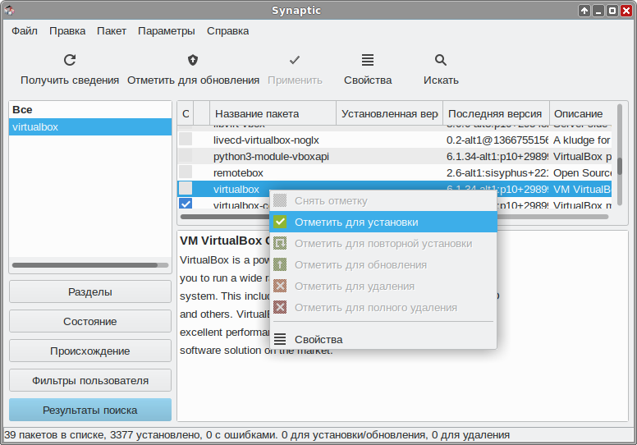Sort by the С status column header
The width and height of the screenshot is (637, 445).
pyautogui.click(x=186, y=113)
